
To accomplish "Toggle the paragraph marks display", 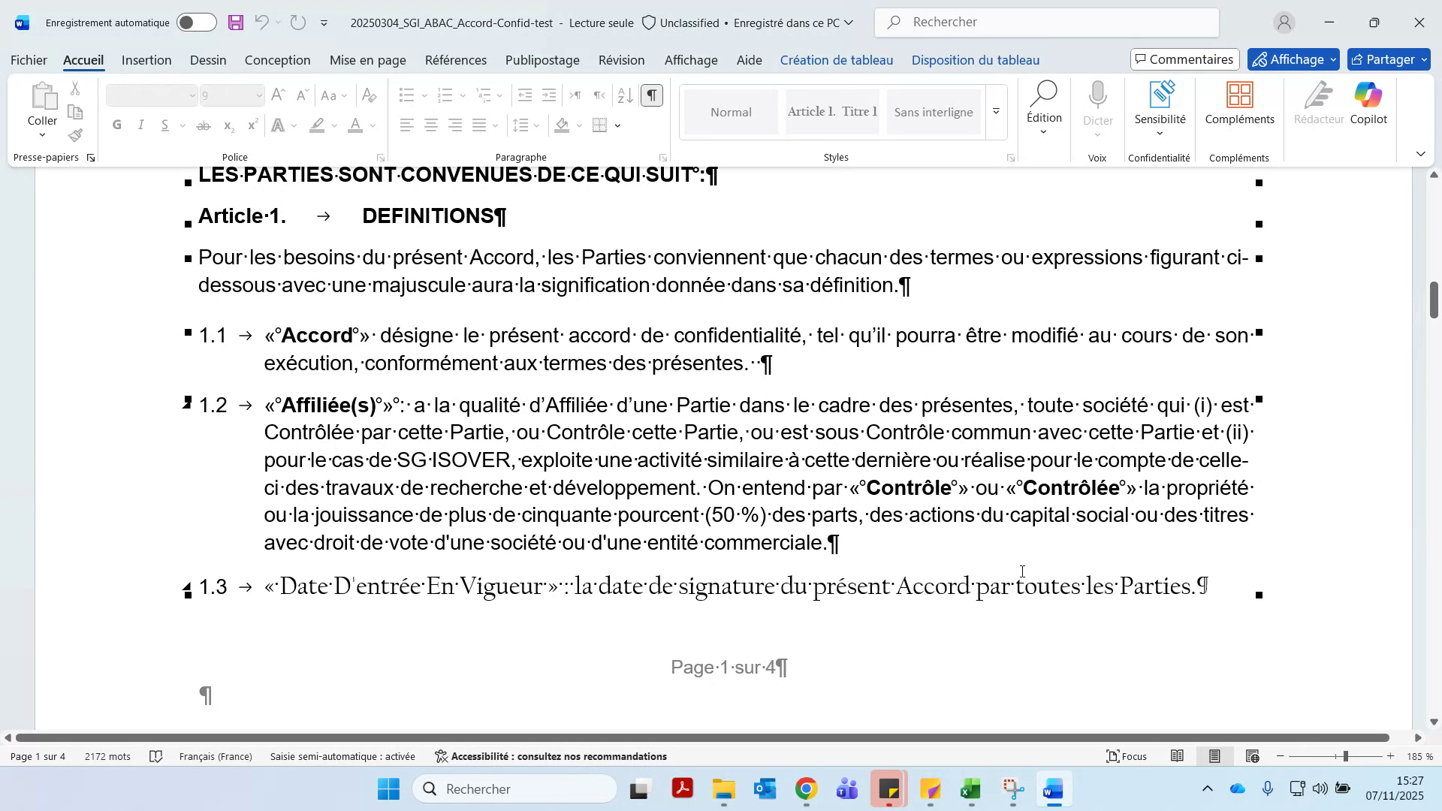I will 650,95.
